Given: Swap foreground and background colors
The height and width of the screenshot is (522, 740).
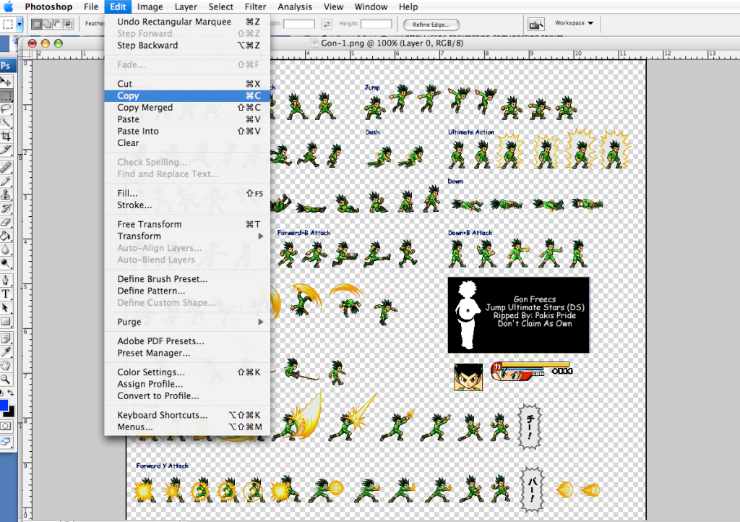Looking at the screenshot, I should [x=11, y=393].
